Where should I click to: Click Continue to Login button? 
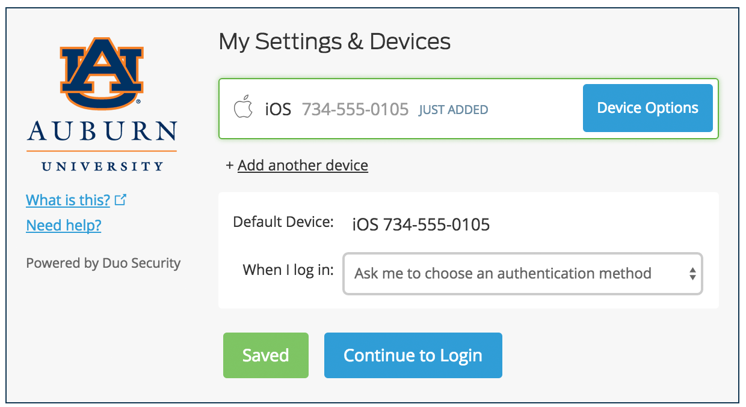click(413, 355)
